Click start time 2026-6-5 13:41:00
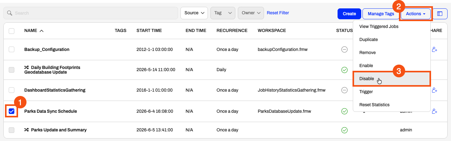The height and width of the screenshot is (141, 451). [x=155, y=130]
